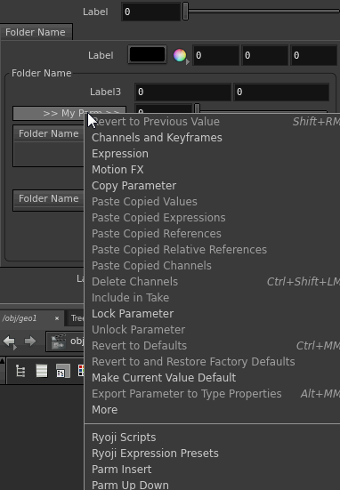Choose Include in Take
340x490 pixels.
coord(213,298)
